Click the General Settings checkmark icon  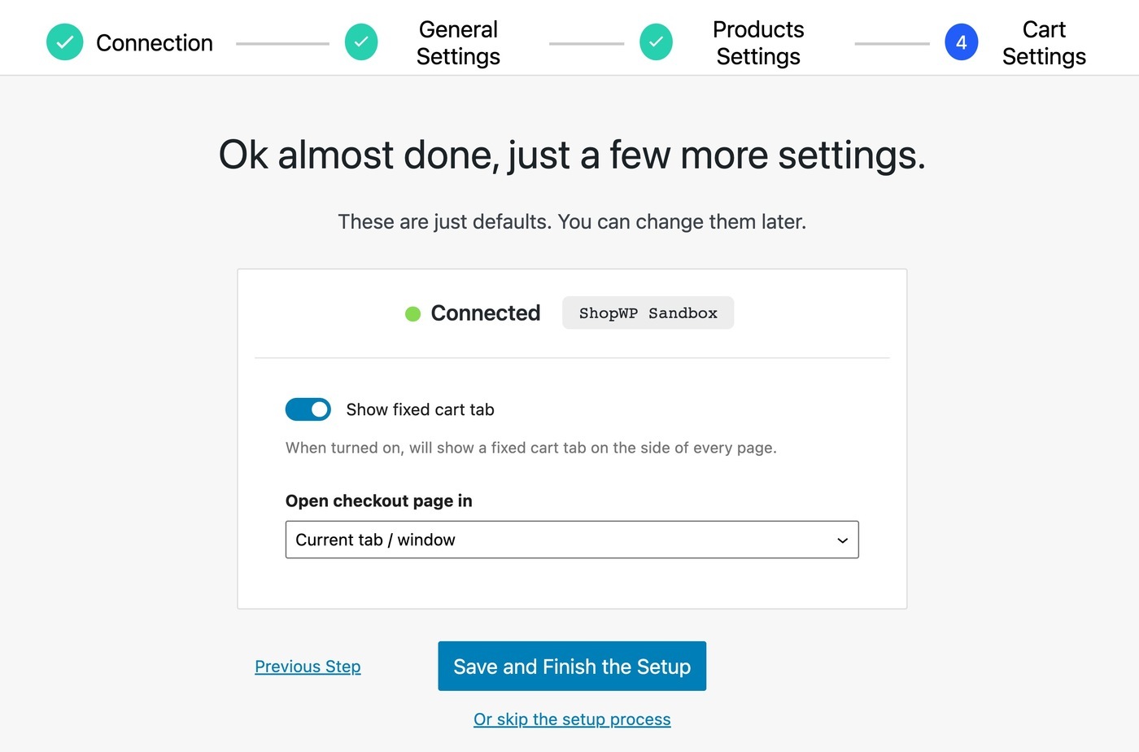[x=361, y=42]
